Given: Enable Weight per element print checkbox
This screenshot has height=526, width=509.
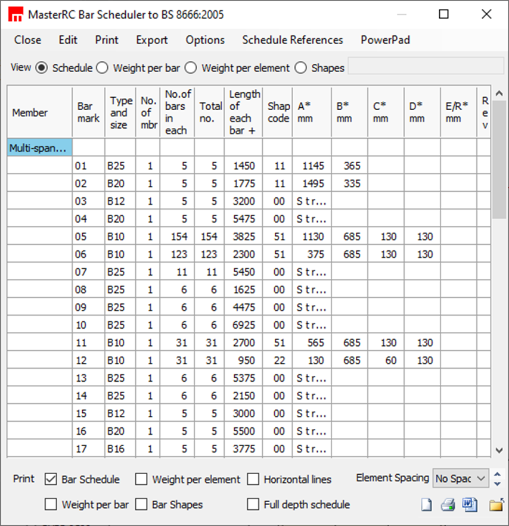Looking at the screenshot, I should pyautogui.click(x=141, y=479).
